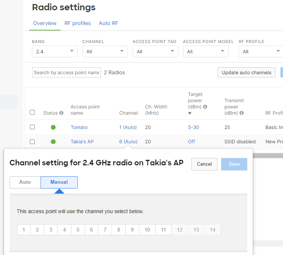Viewport: 283px width, 255px height.
Task: Select disabled manual channel 14
Action: tap(213, 230)
